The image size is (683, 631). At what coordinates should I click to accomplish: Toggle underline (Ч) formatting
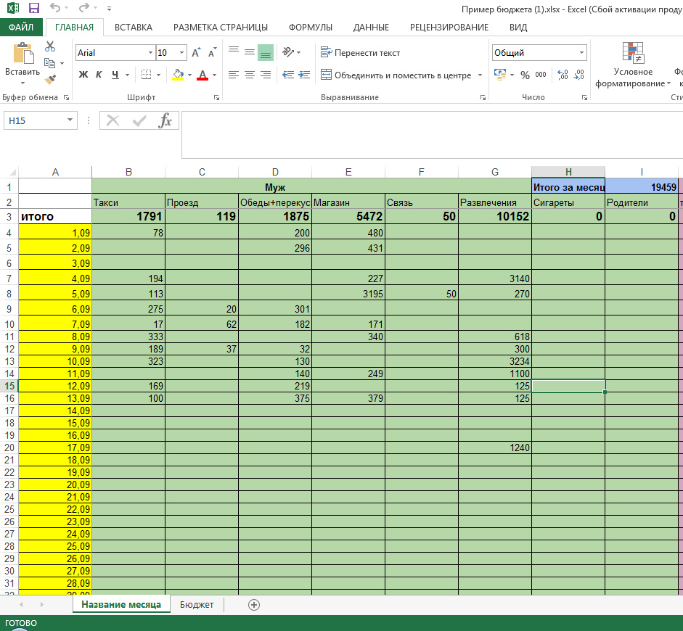pyautogui.click(x=115, y=75)
